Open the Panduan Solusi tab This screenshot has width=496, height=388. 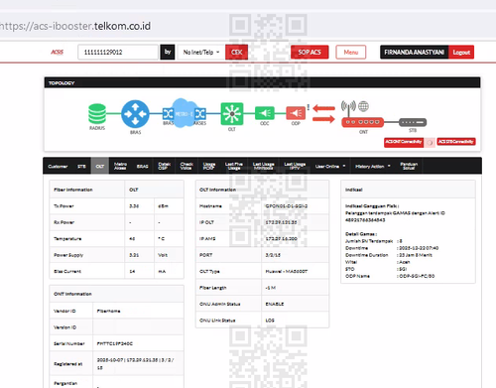409,166
